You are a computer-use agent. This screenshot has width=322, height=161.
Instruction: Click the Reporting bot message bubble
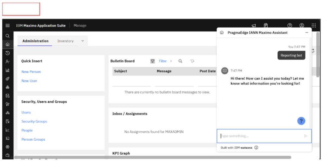click(x=291, y=55)
